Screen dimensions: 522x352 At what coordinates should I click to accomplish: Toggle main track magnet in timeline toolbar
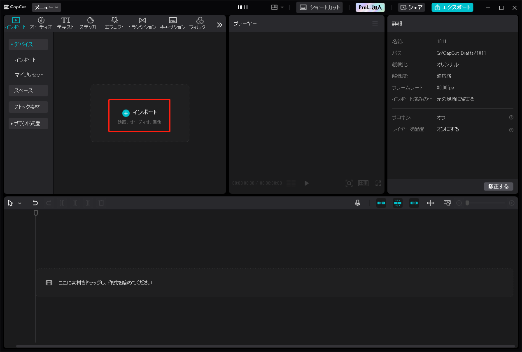tap(381, 203)
